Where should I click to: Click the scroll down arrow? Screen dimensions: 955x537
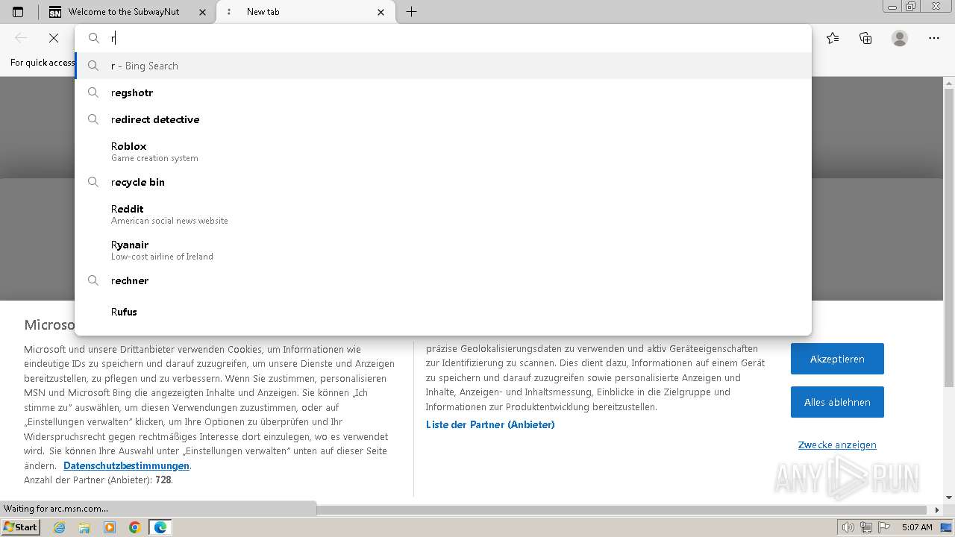[949, 497]
